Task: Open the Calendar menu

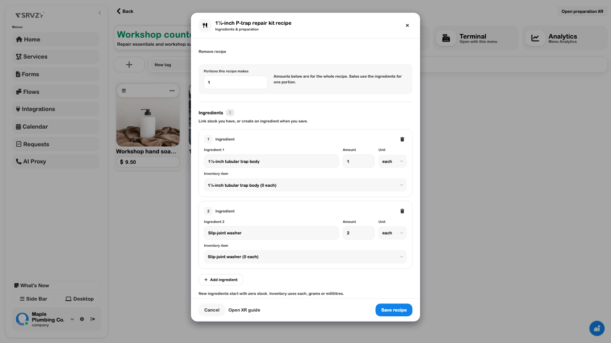Action: pyautogui.click(x=56, y=127)
